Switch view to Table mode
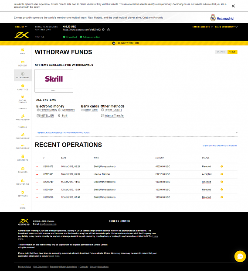 pos(232,52)
